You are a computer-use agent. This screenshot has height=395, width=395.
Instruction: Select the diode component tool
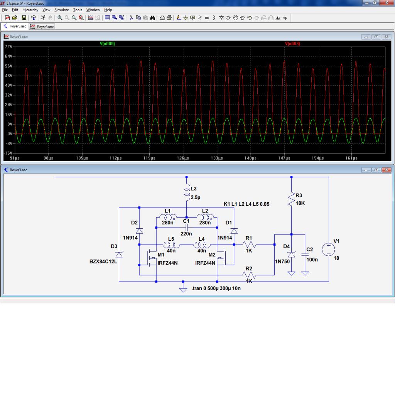click(221, 18)
